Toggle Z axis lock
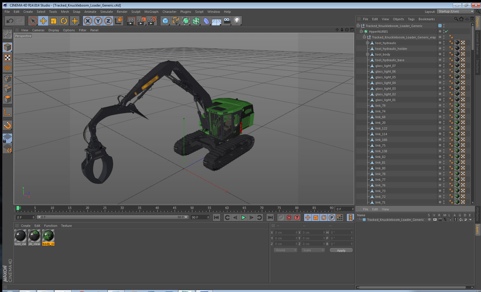Screen dimensions: 481x292 coord(108,21)
